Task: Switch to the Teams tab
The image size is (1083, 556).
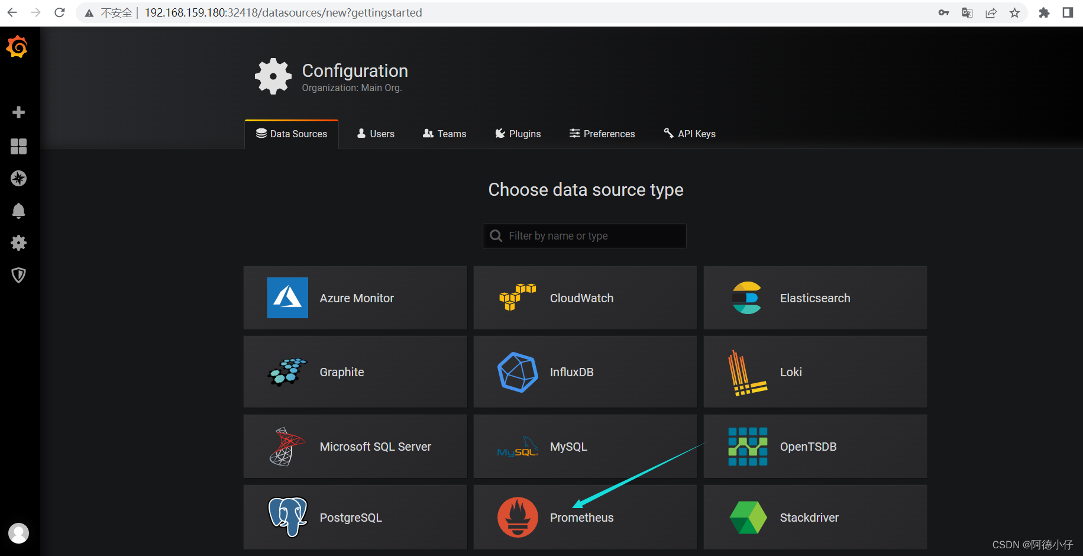Action: tap(444, 134)
